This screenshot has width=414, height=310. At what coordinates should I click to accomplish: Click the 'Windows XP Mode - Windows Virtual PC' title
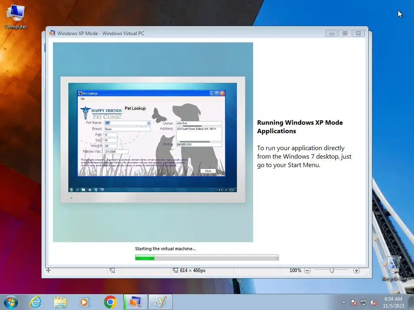(101, 33)
